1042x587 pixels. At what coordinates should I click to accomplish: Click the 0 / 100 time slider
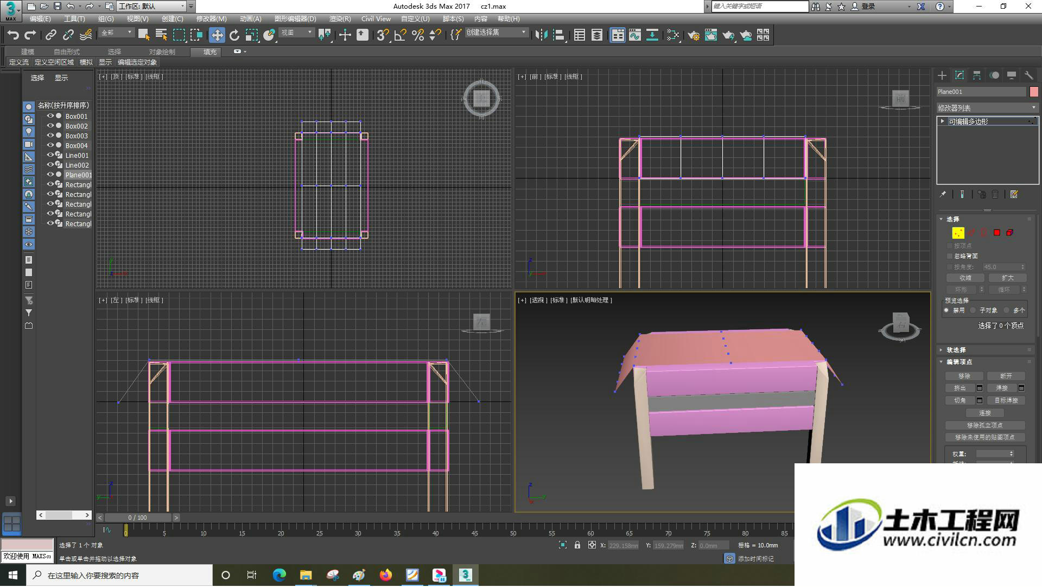(137, 518)
